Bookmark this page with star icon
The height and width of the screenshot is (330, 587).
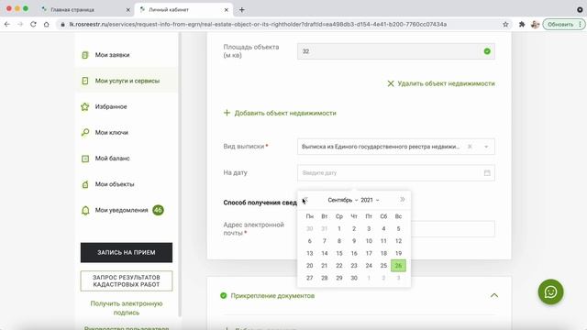click(x=505, y=25)
